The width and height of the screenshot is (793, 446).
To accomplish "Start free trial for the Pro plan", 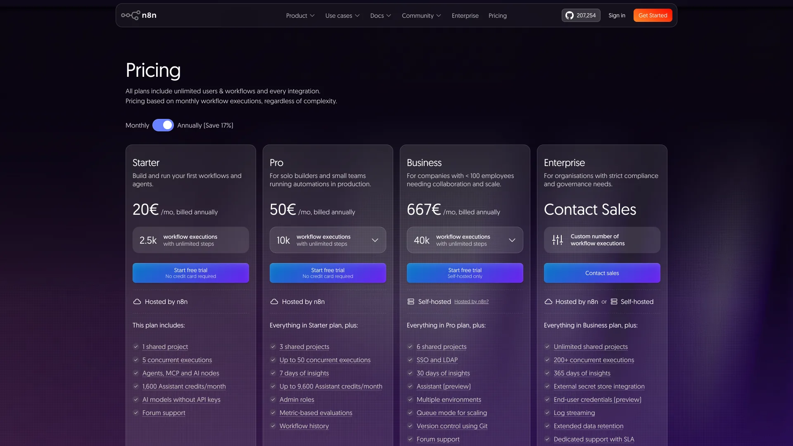I will (x=328, y=273).
